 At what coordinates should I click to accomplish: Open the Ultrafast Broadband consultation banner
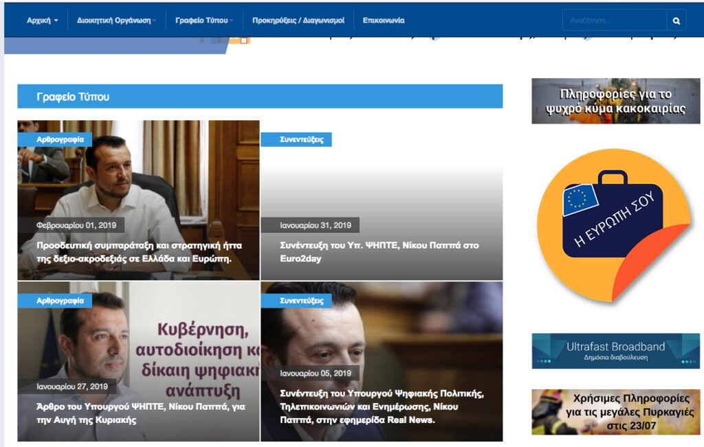click(615, 351)
